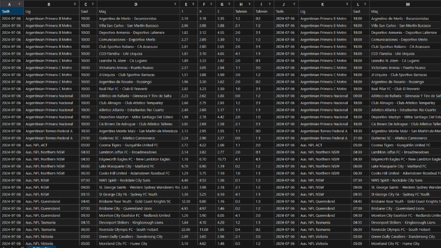Screen dimensions: 441x248
Task: Open the filter dropdown on column E
Action: pos(193,4)
